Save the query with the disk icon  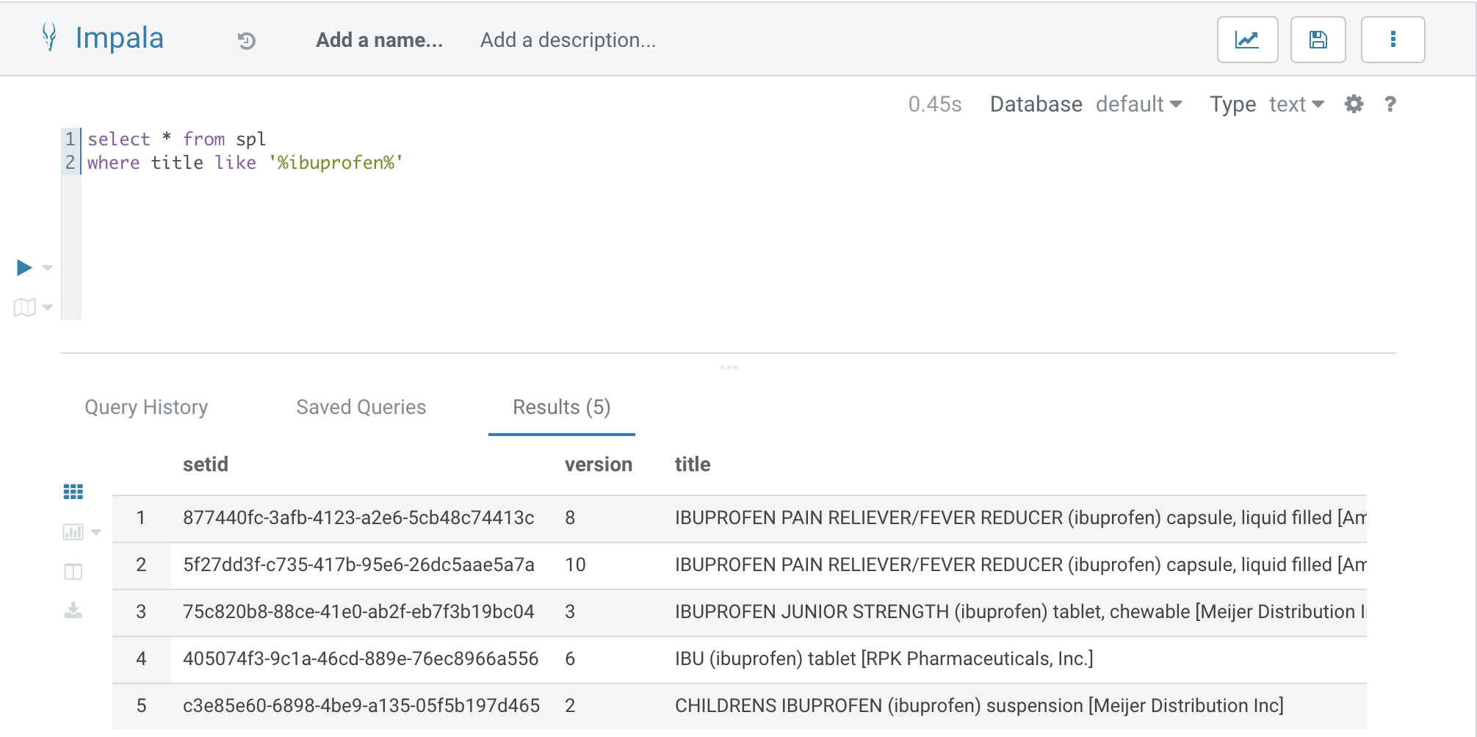tap(1318, 40)
